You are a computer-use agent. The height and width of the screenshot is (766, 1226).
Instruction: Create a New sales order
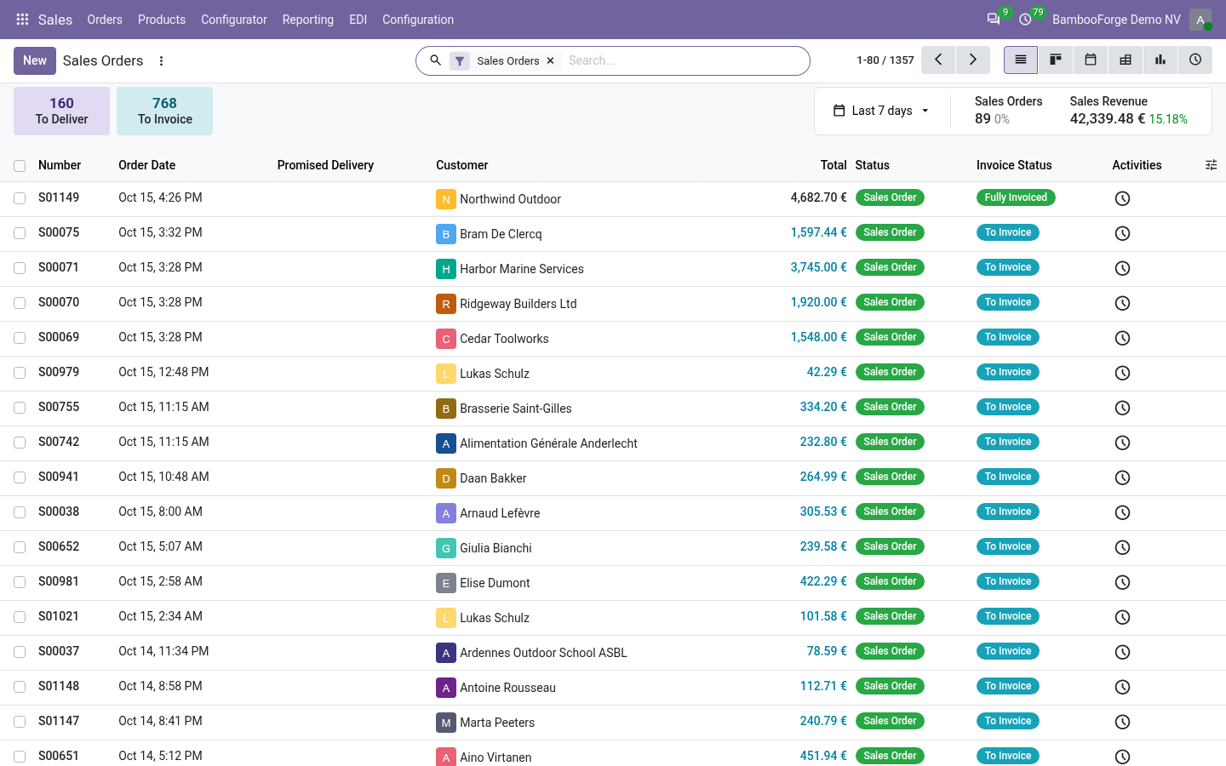(35, 60)
